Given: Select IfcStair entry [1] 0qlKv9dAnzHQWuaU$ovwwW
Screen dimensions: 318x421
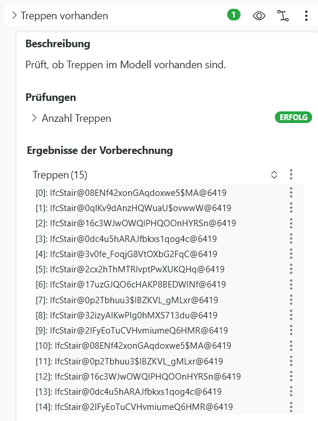Looking at the screenshot, I should pyautogui.click(x=133, y=208).
